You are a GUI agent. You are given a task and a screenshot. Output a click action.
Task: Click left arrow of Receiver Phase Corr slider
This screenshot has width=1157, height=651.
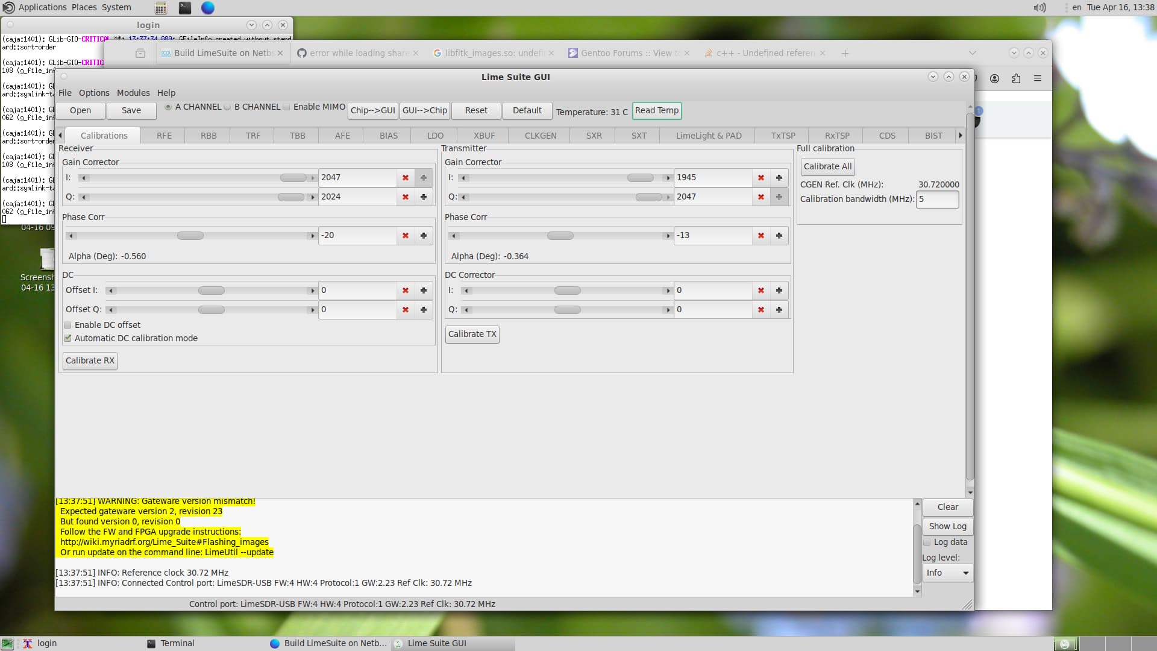tap(72, 236)
